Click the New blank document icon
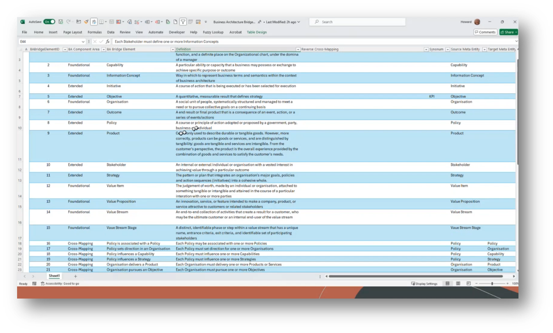Image resolution: width=553 pixels, height=333 pixels. (x=175, y=22)
